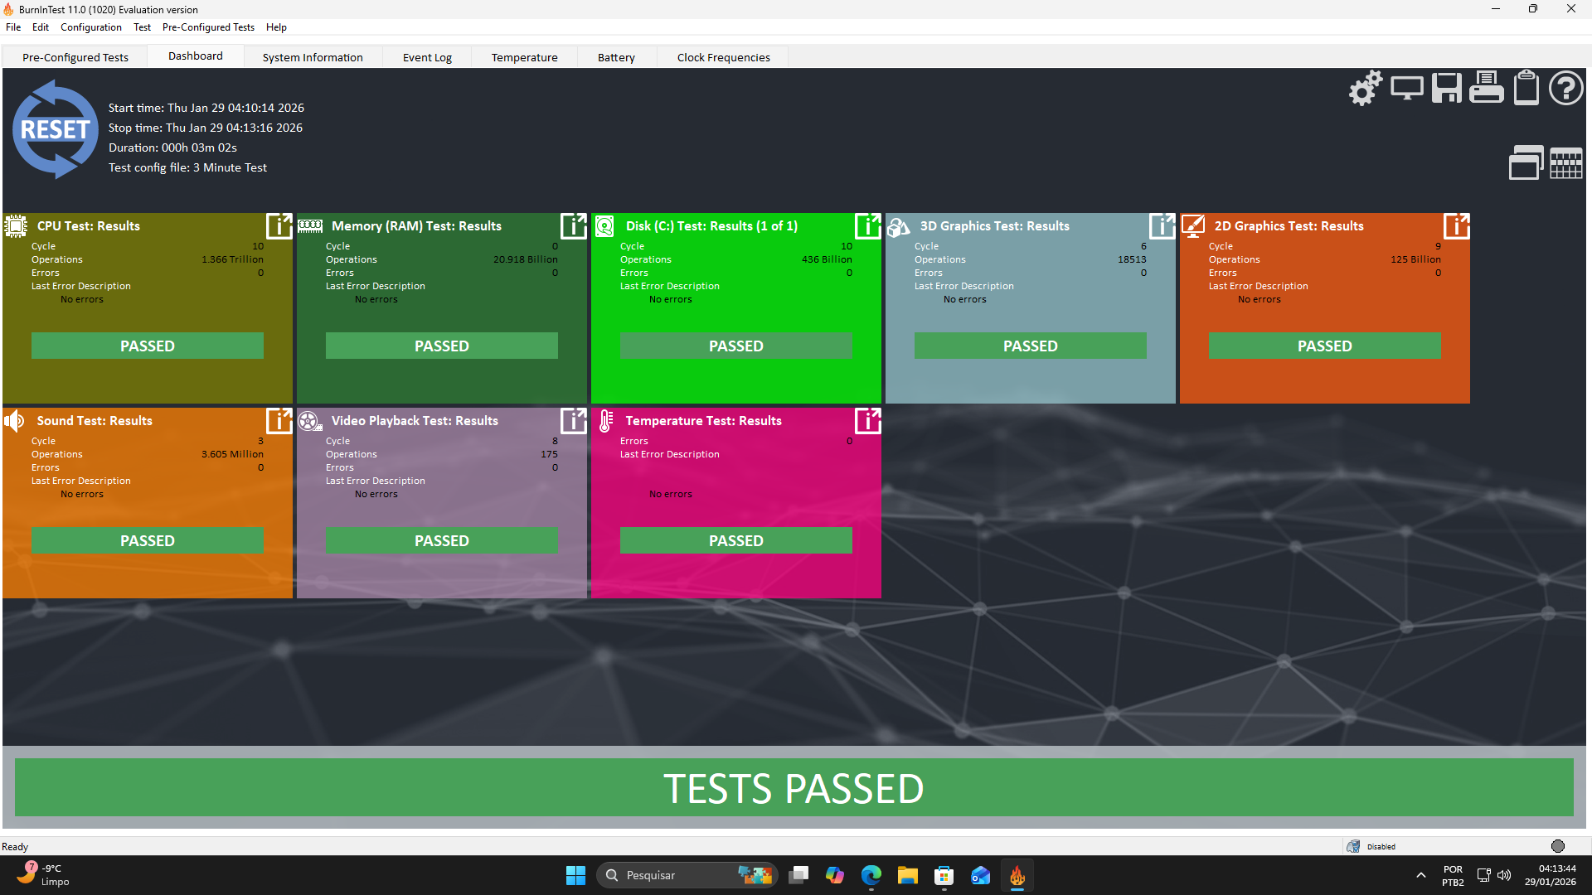Print the results with the printer icon
1592x895 pixels.
(x=1486, y=88)
